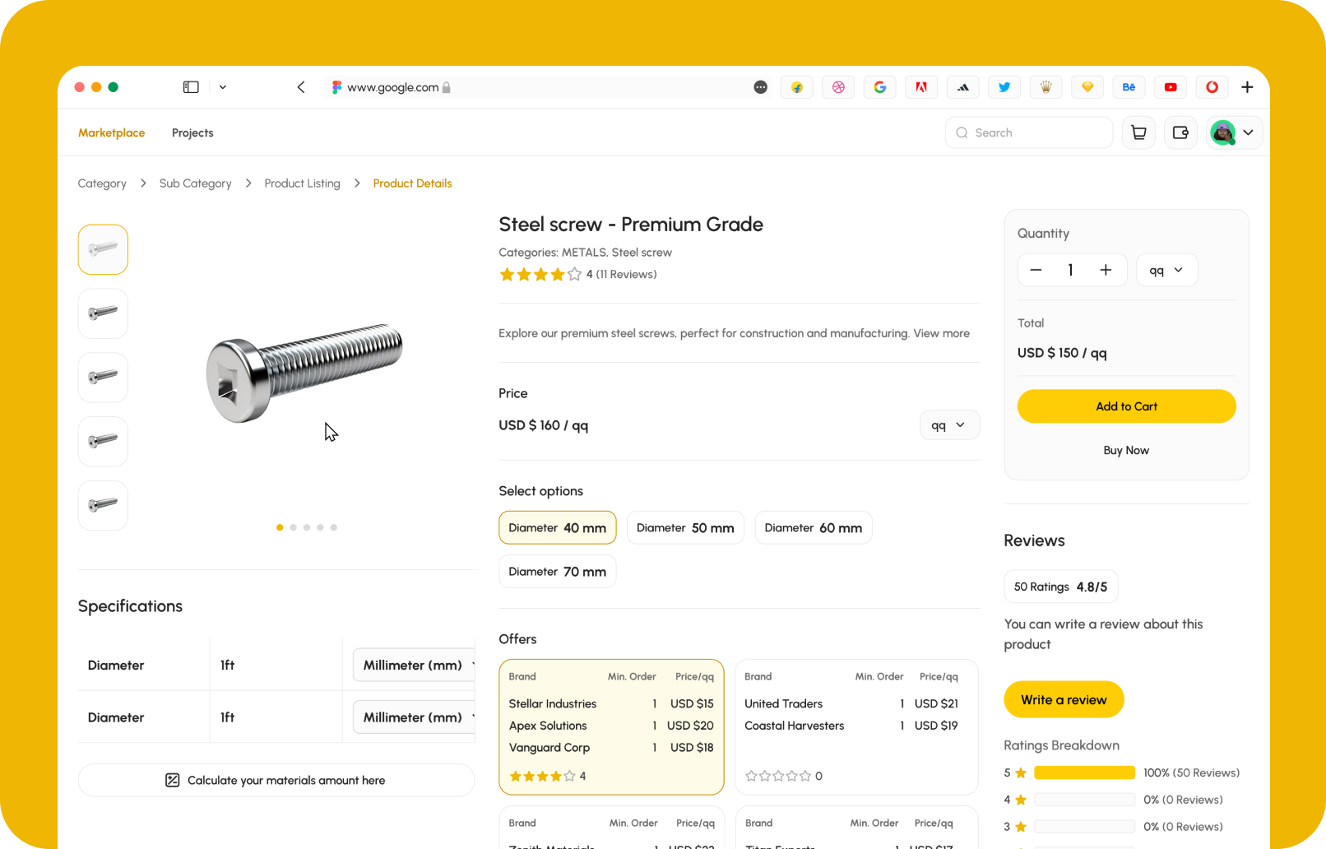This screenshot has width=1326, height=849.
Task: Open the Twitter bookmark icon
Action: coord(1004,87)
